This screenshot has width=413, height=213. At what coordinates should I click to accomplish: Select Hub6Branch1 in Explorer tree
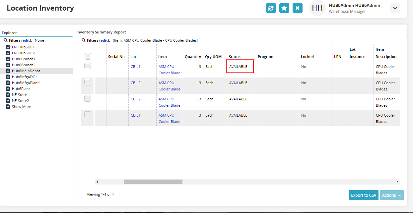click(23, 59)
